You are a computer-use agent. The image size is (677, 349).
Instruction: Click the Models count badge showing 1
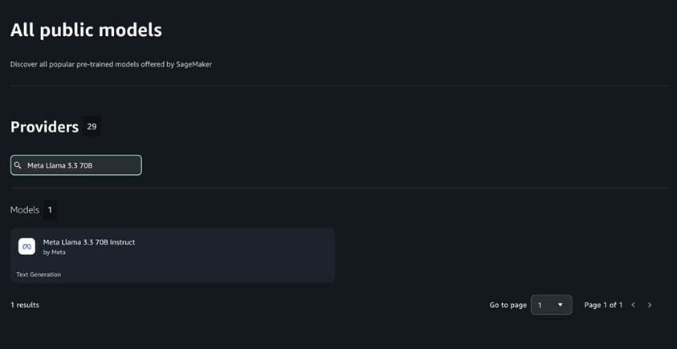(50, 210)
